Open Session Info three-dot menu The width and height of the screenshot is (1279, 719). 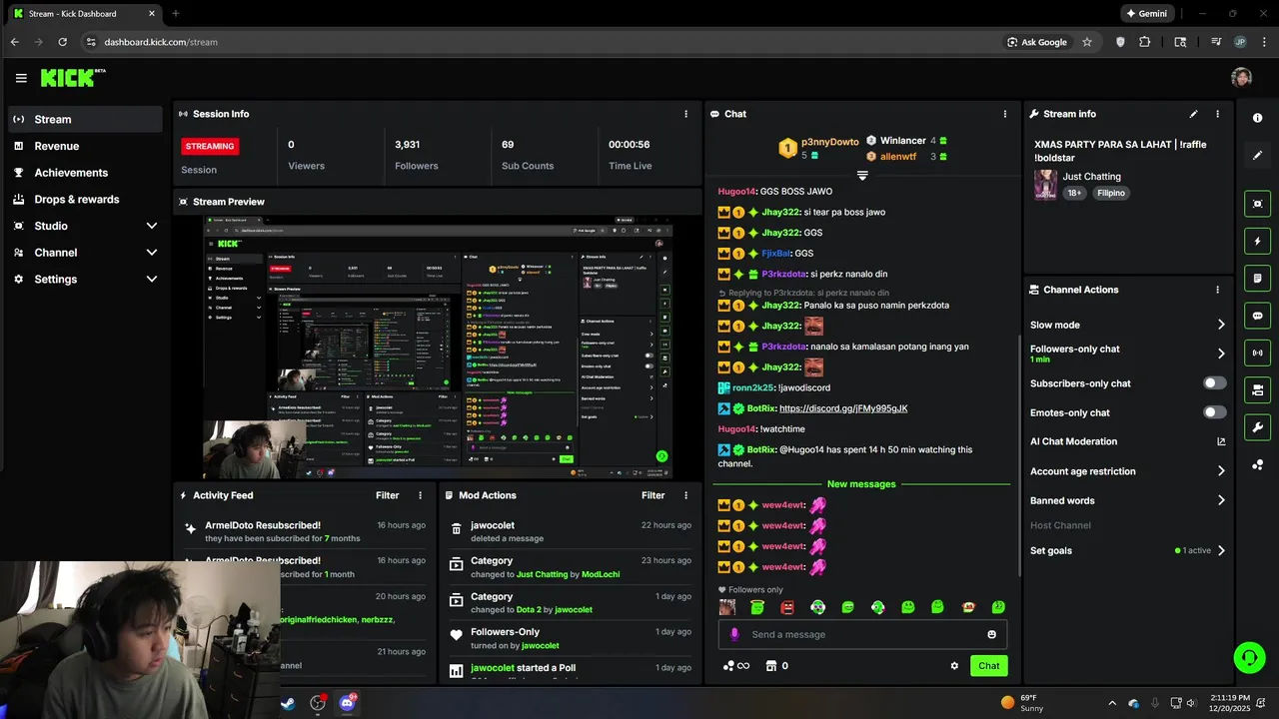click(685, 114)
